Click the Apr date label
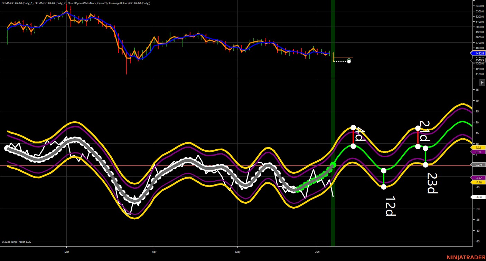 pos(154,252)
